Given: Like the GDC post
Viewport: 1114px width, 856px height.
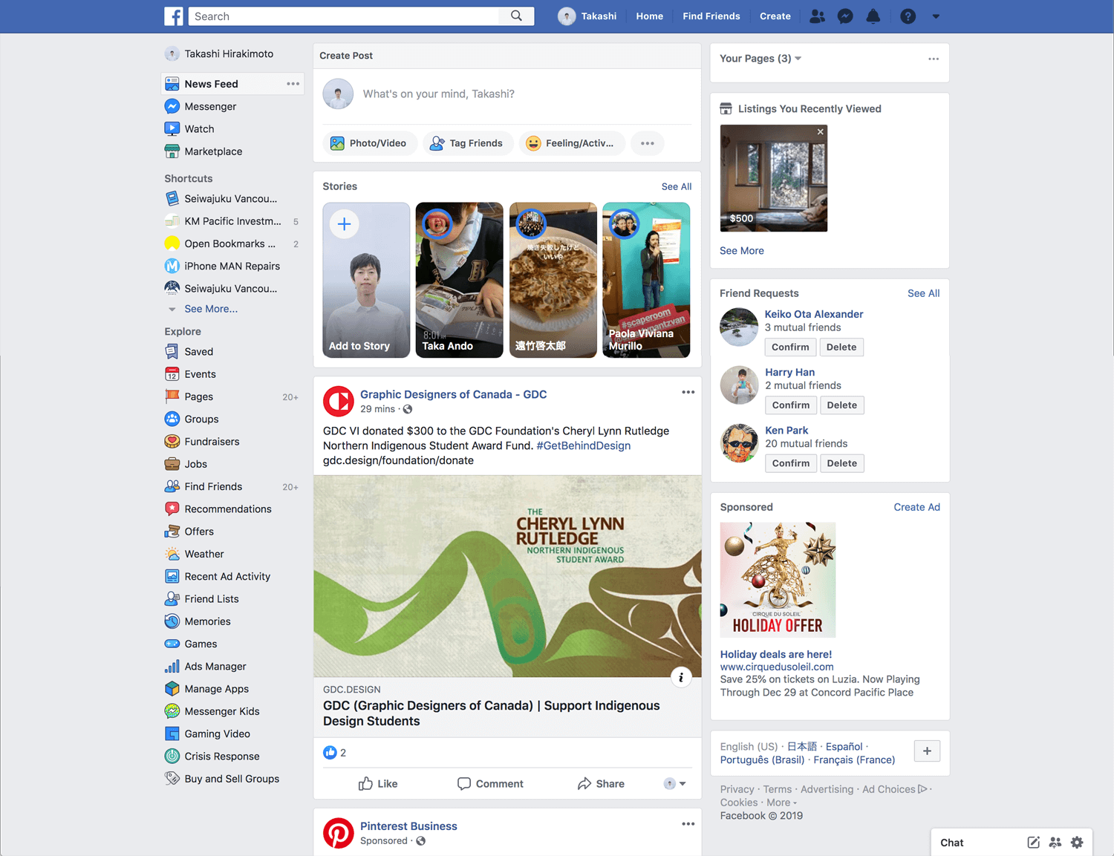Looking at the screenshot, I should pos(378,783).
